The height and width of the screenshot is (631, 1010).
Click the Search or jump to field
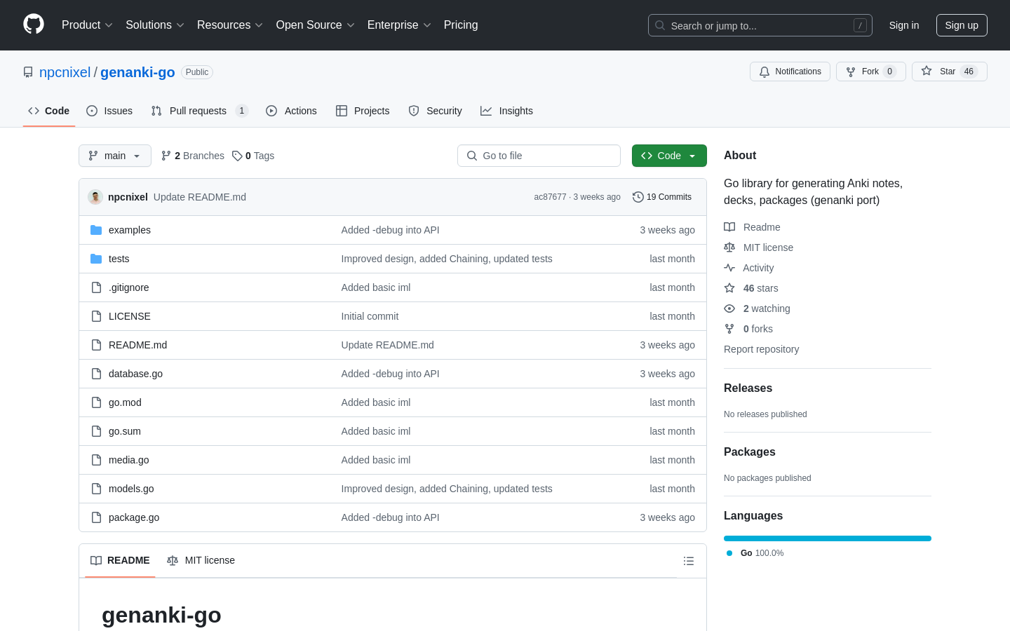tap(760, 25)
